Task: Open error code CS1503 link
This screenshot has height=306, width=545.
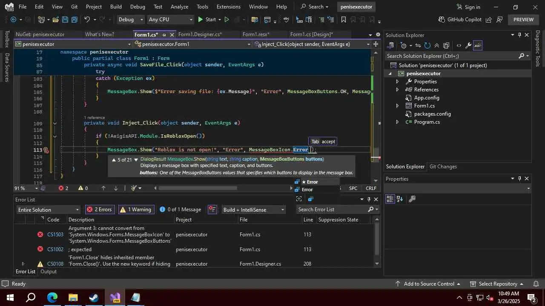Action: (x=55, y=235)
